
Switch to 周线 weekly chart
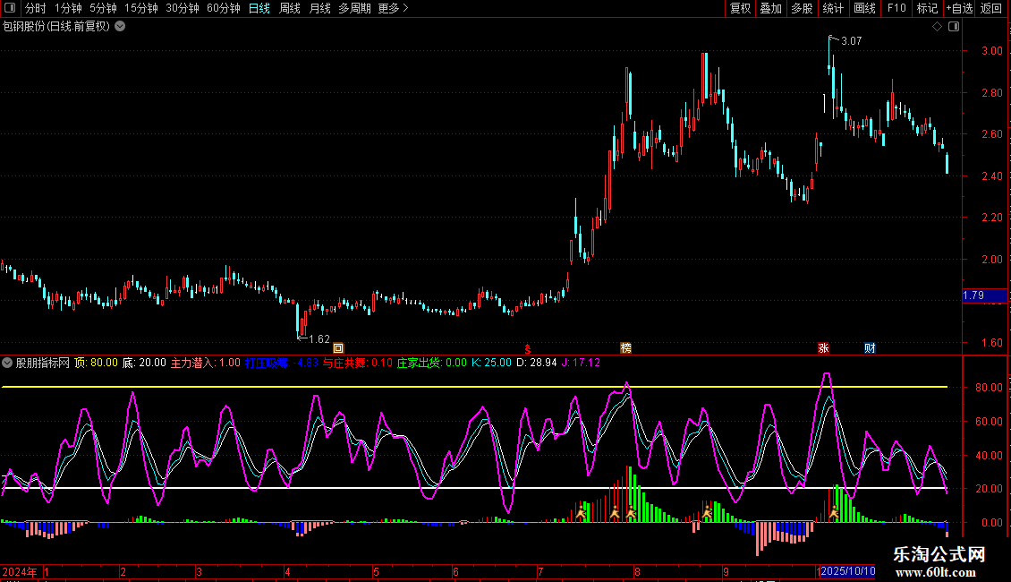290,8
